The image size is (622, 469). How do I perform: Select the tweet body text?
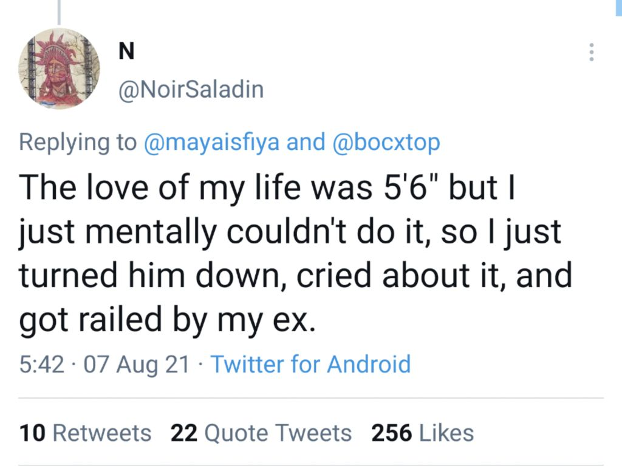(296, 253)
